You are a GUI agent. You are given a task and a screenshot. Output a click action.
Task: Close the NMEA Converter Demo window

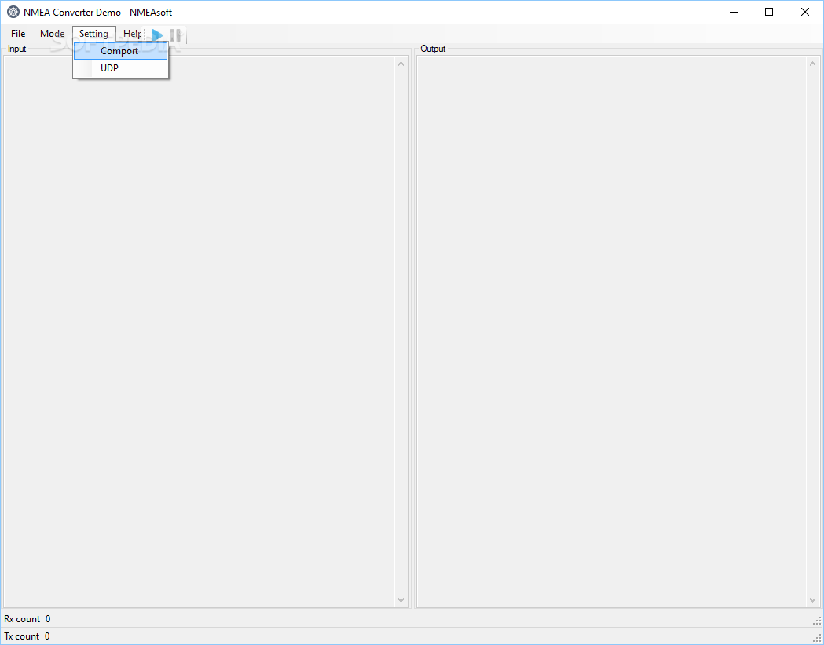click(x=804, y=12)
